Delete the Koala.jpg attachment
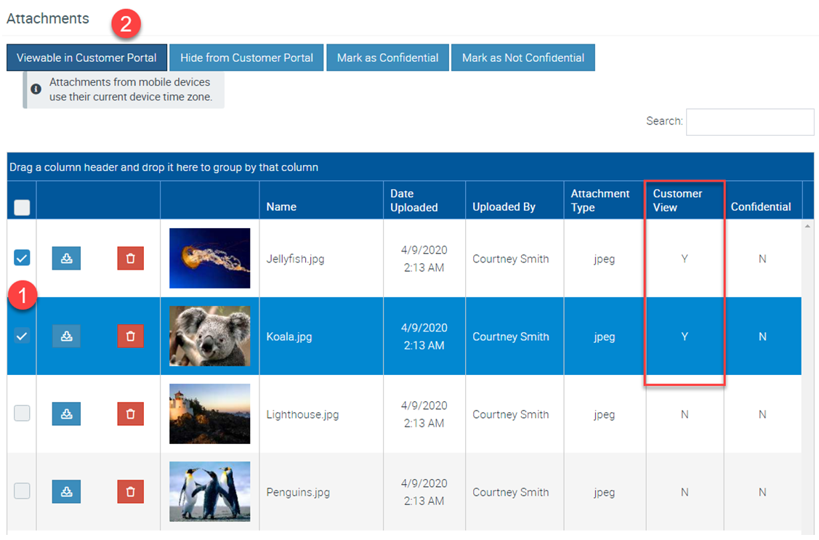 point(131,336)
